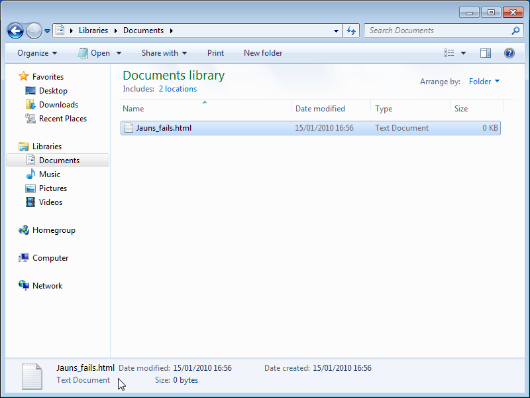Click the grayed Forward arrow button

pyautogui.click(x=34, y=31)
